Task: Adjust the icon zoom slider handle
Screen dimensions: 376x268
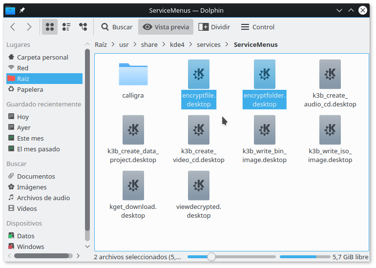Action: pyautogui.click(x=211, y=257)
